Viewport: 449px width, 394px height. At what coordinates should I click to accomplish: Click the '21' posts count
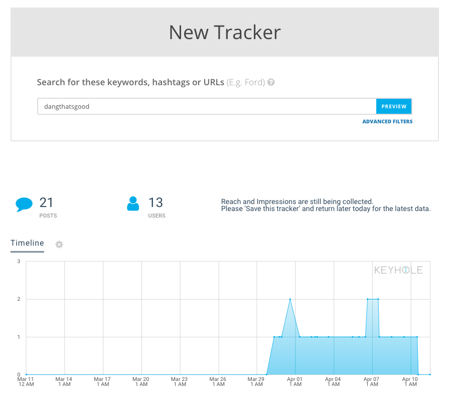tap(46, 203)
